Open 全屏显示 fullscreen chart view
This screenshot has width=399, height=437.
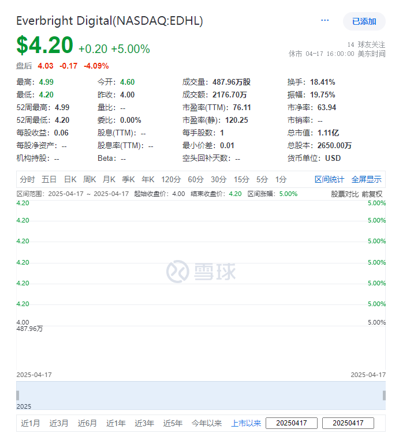(366, 179)
